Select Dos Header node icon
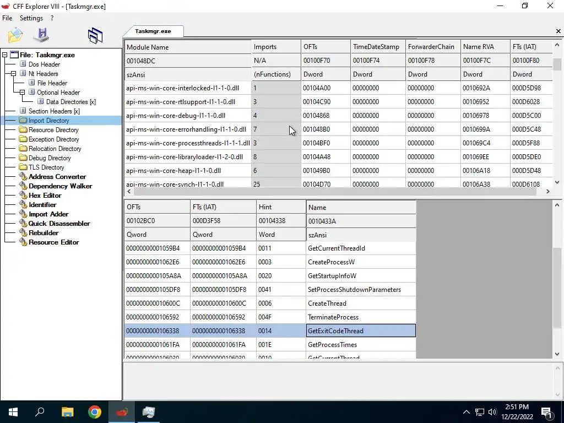564x423 pixels. (23, 64)
